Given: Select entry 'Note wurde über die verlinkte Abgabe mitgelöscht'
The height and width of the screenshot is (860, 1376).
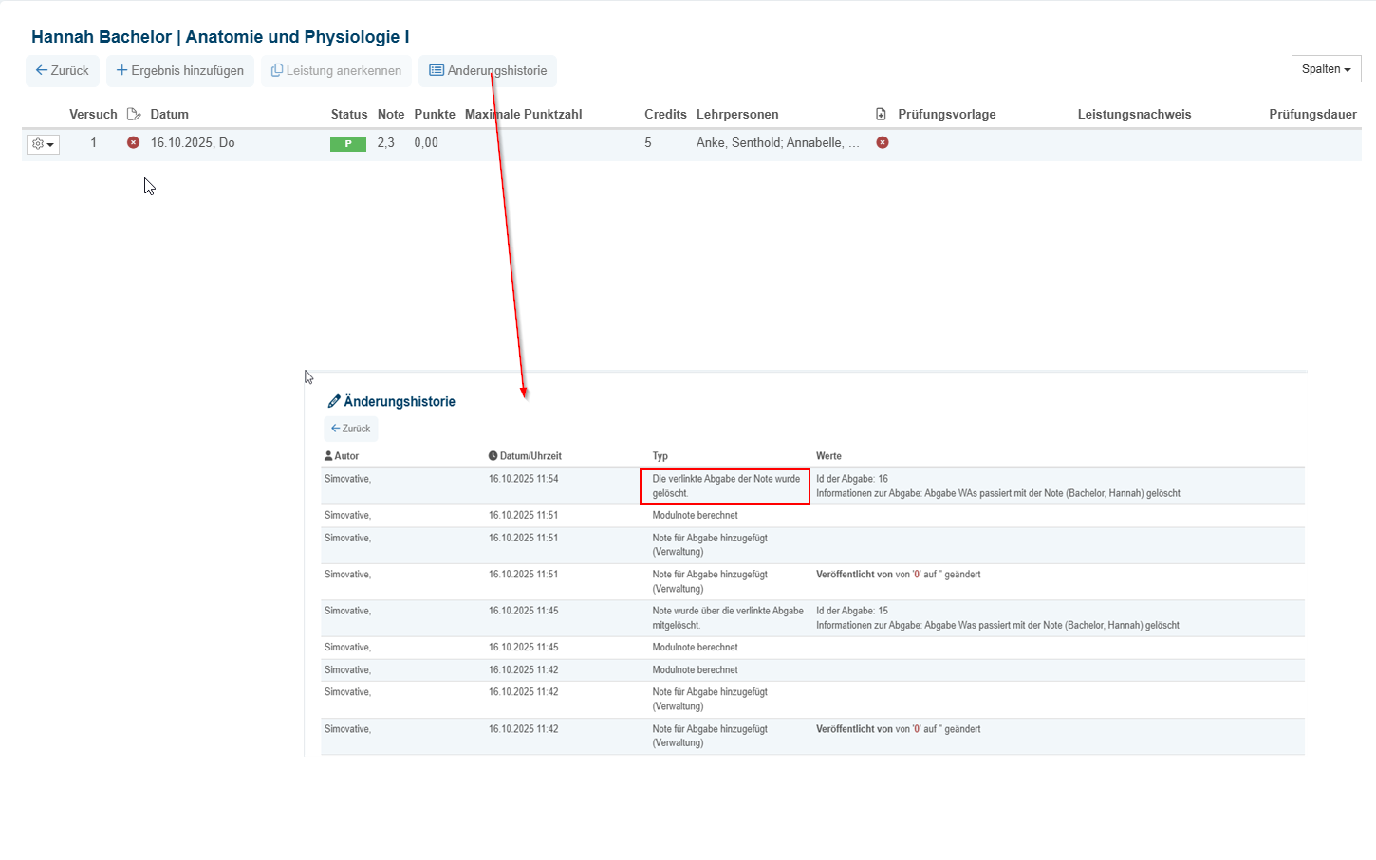Looking at the screenshot, I should click(728, 618).
